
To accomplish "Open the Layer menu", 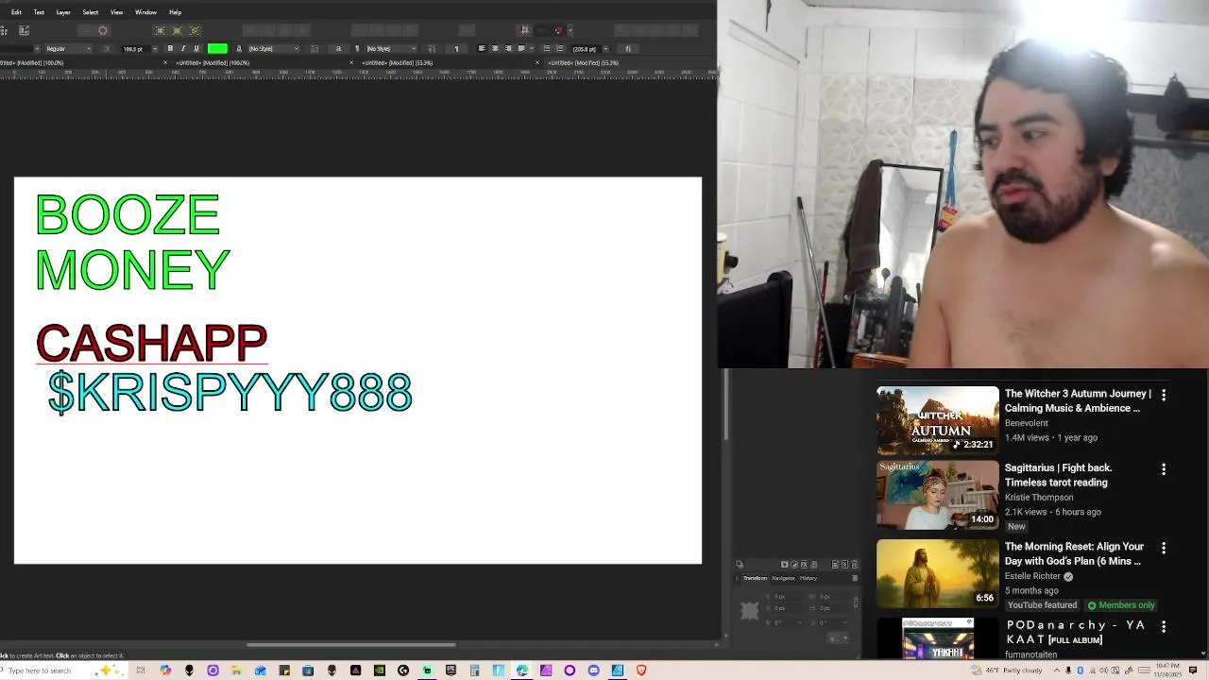I will click(63, 12).
